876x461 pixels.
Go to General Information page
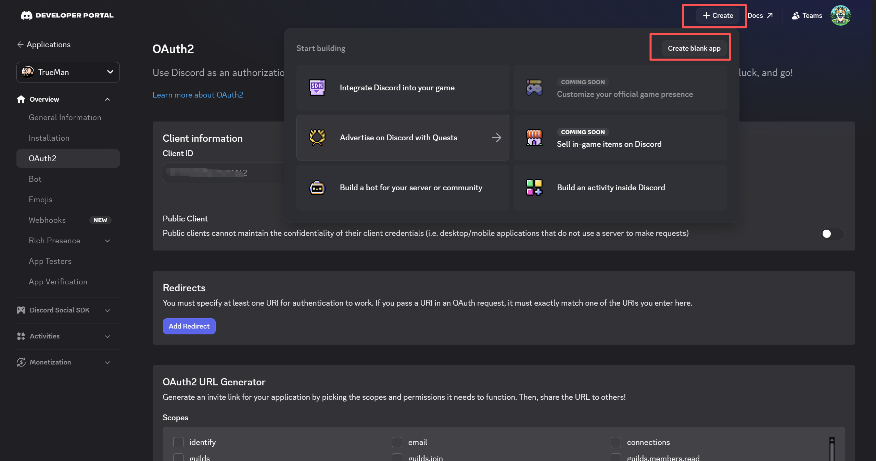(65, 117)
